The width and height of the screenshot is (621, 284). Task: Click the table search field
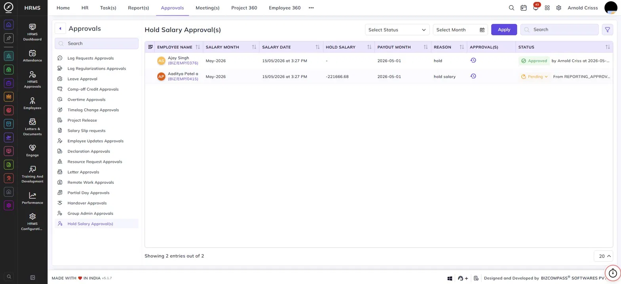(559, 30)
